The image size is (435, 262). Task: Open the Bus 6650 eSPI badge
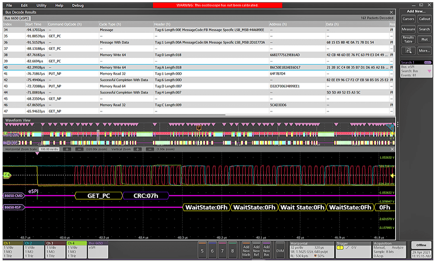[98, 250]
